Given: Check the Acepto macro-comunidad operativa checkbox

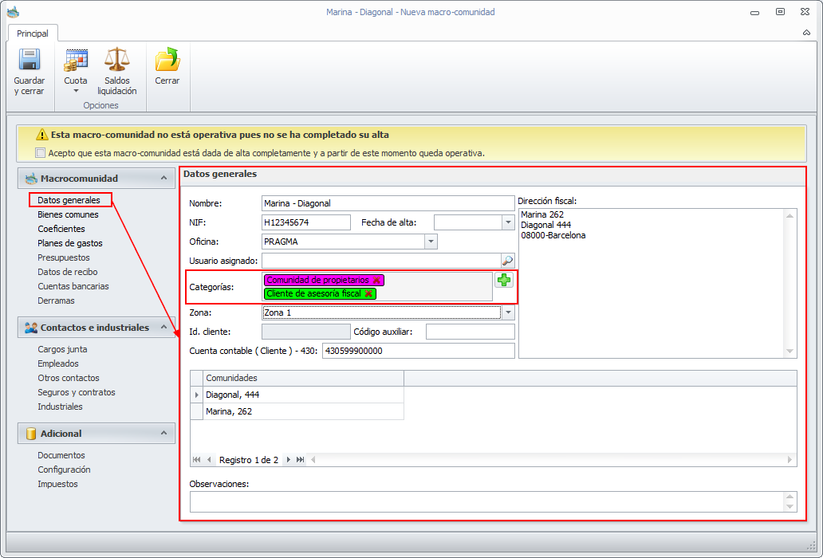Looking at the screenshot, I should [x=41, y=153].
